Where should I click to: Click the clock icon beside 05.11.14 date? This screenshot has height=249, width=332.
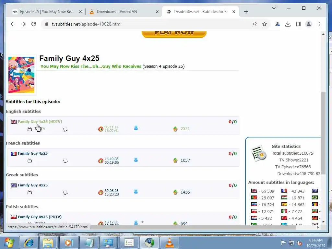pyautogui.click(x=101, y=129)
